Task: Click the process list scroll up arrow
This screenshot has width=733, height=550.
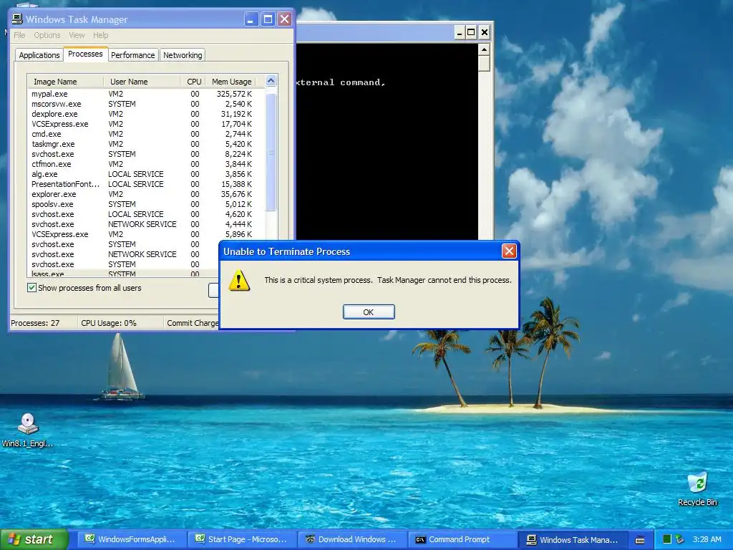Action: pyautogui.click(x=271, y=81)
